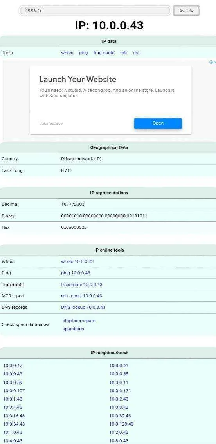Open the mtr report 10.0.0.43 link

pos(81,296)
